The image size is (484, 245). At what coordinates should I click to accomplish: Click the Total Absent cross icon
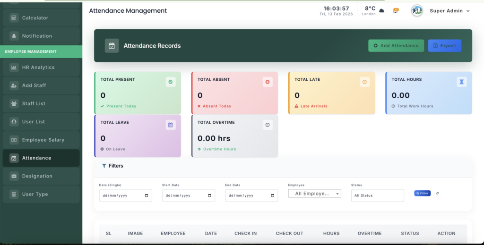(268, 82)
